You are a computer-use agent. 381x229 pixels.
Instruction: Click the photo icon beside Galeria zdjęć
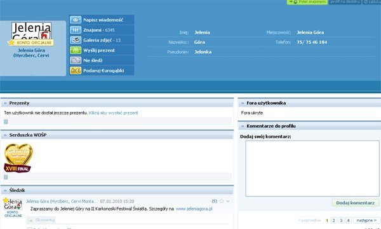coord(76,40)
